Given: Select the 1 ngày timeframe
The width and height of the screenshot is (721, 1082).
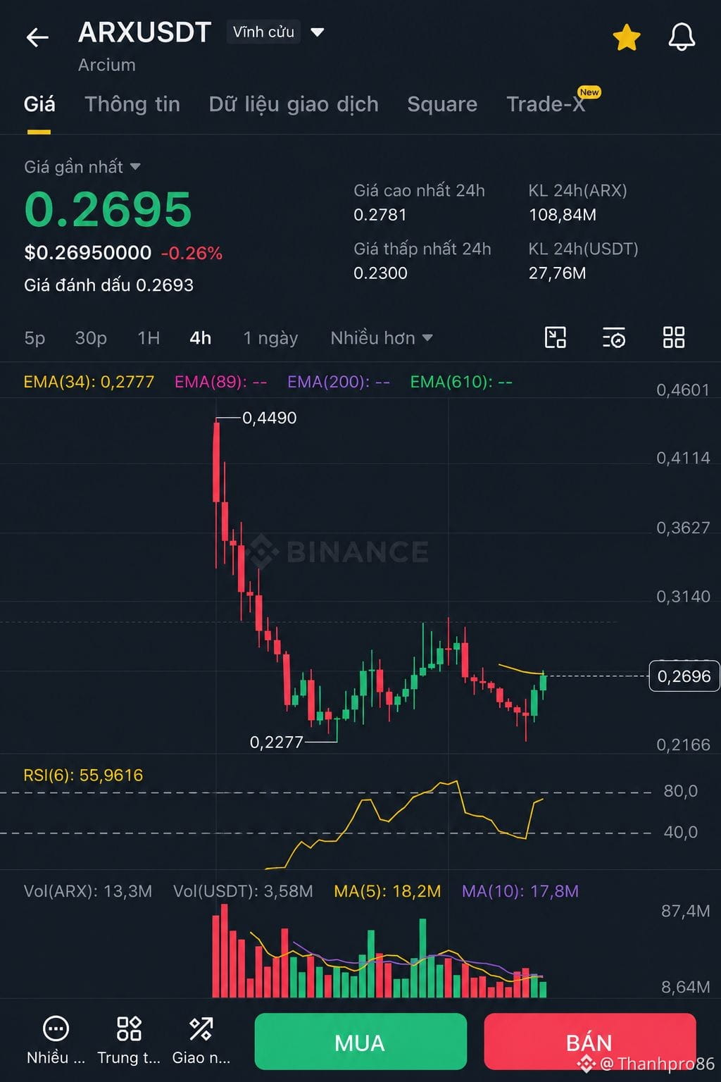Looking at the screenshot, I should point(270,338).
